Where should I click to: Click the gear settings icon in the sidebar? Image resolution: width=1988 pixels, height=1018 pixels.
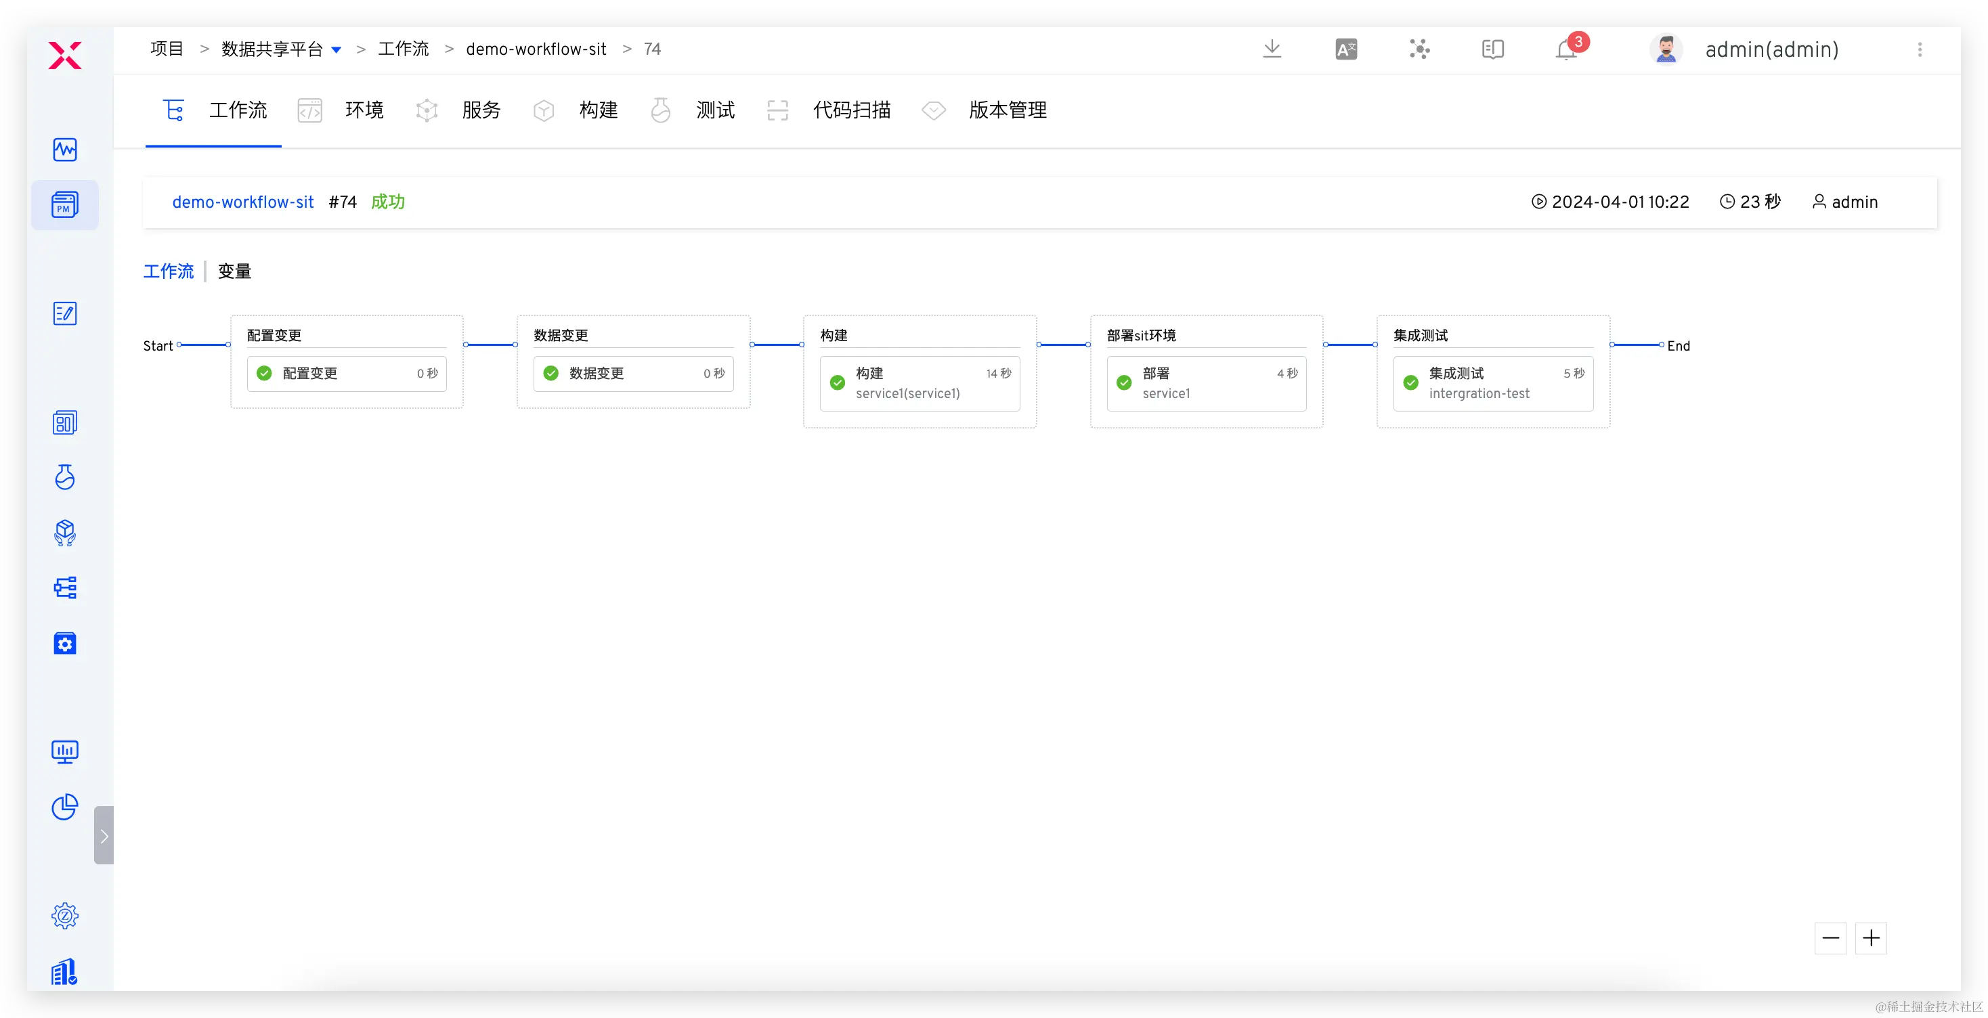(x=65, y=915)
